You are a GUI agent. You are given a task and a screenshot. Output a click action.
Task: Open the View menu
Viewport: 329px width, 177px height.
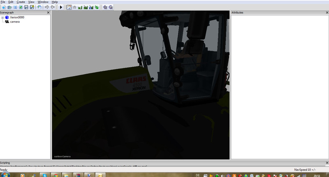point(31,2)
